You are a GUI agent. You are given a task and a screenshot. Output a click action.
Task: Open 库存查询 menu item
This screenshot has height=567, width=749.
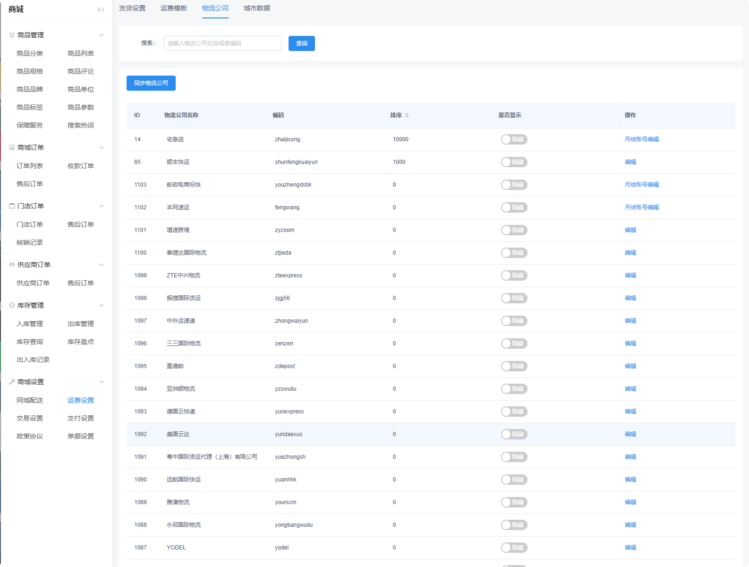(x=30, y=342)
